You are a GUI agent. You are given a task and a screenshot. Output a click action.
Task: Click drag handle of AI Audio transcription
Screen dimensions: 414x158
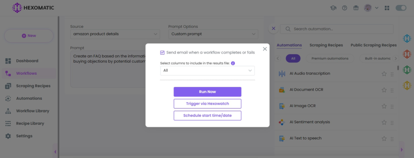coord(392,74)
